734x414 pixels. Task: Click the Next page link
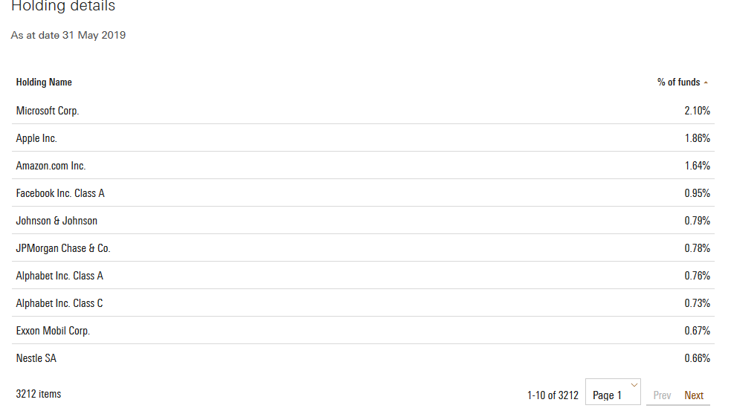tap(694, 395)
